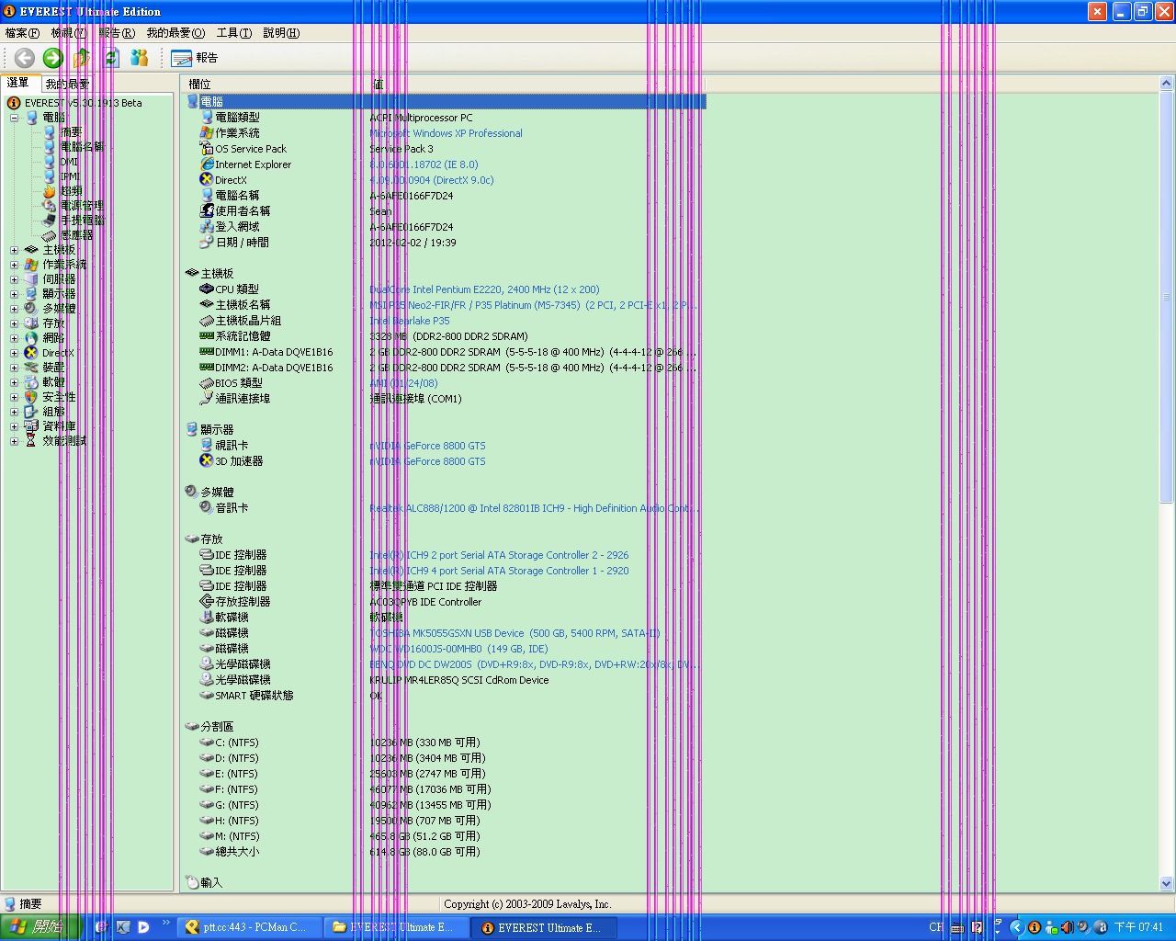Select the 電源管理 icon in the tree

point(50,206)
